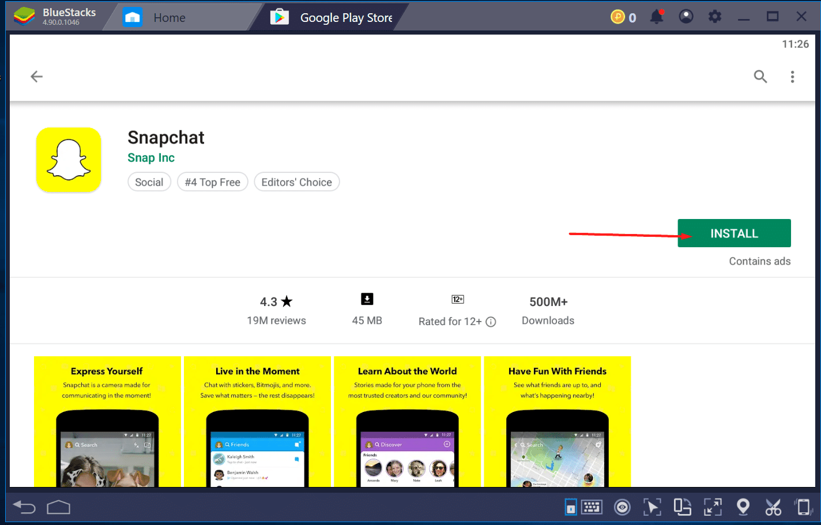Open BlueStacks points coin counter
The width and height of the screenshot is (821, 525).
623,17
